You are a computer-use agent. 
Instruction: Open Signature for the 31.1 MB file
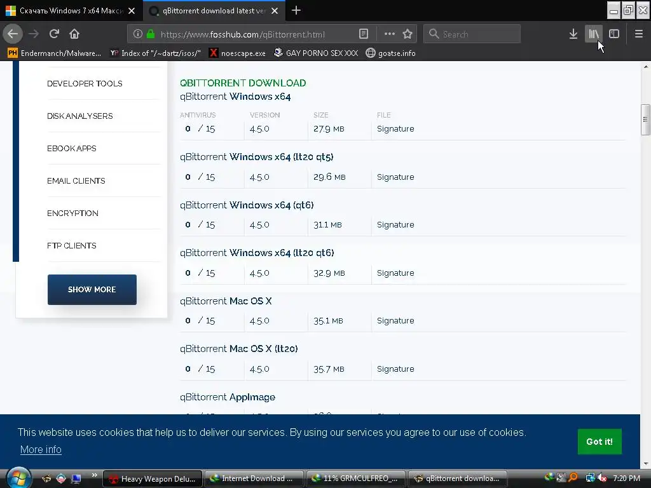click(x=395, y=224)
